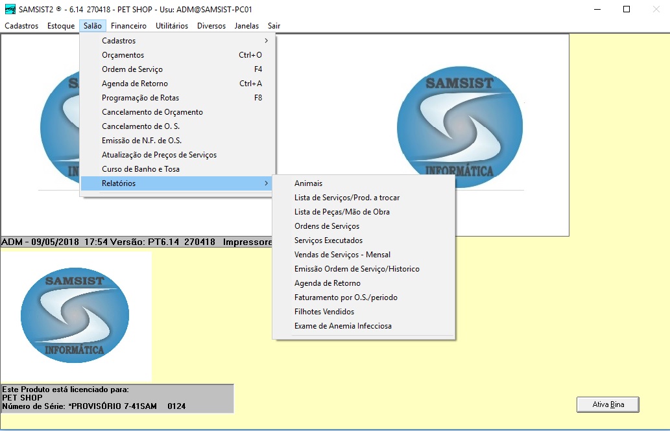Expand the Relatórios submenu entry
This screenshot has width=670, height=431.
point(176,183)
